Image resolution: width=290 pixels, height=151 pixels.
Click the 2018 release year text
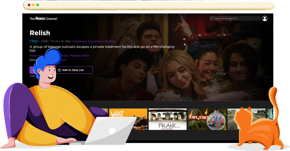tap(44, 41)
